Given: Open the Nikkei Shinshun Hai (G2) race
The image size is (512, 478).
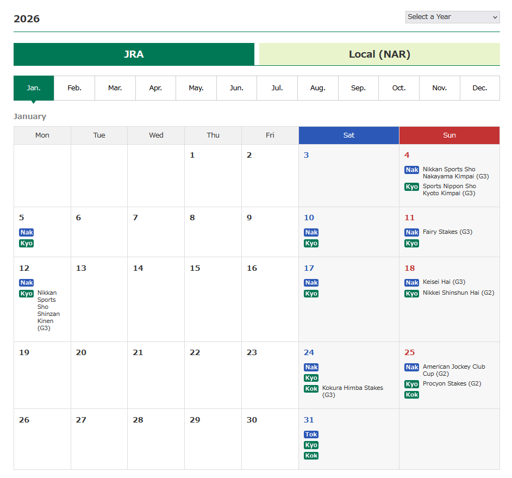Looking at the screenshot, I should [x=458, y=293].
